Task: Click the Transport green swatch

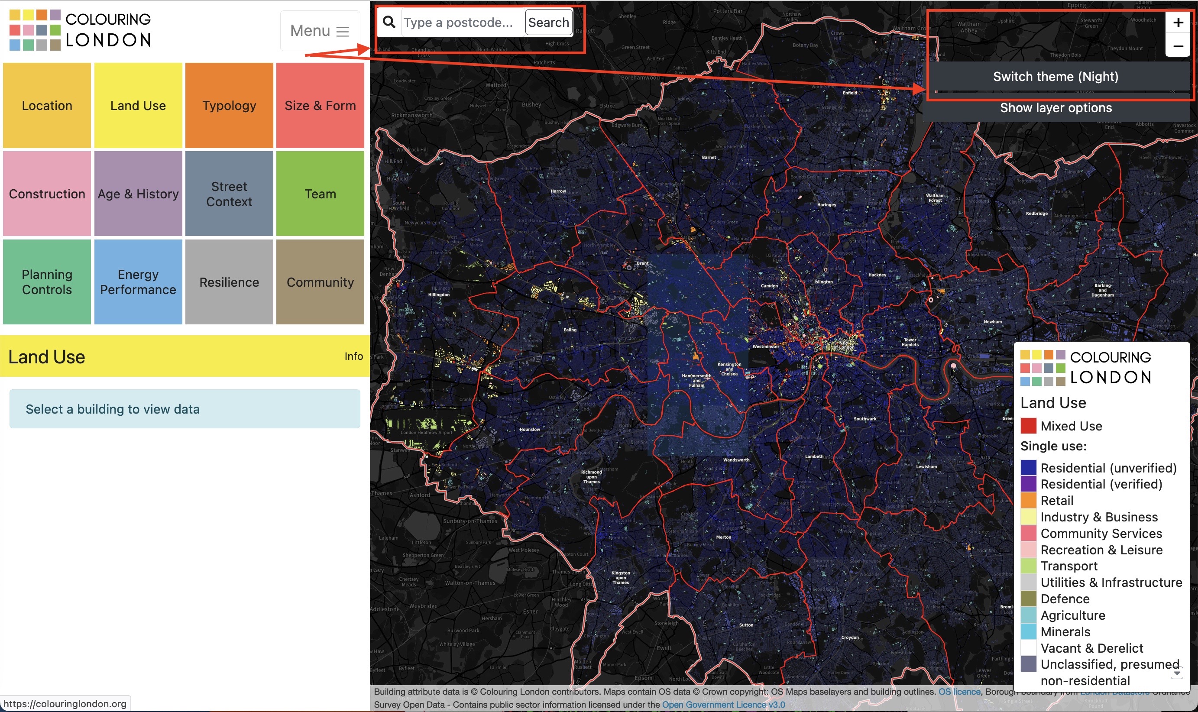Action: point(1028,566)
